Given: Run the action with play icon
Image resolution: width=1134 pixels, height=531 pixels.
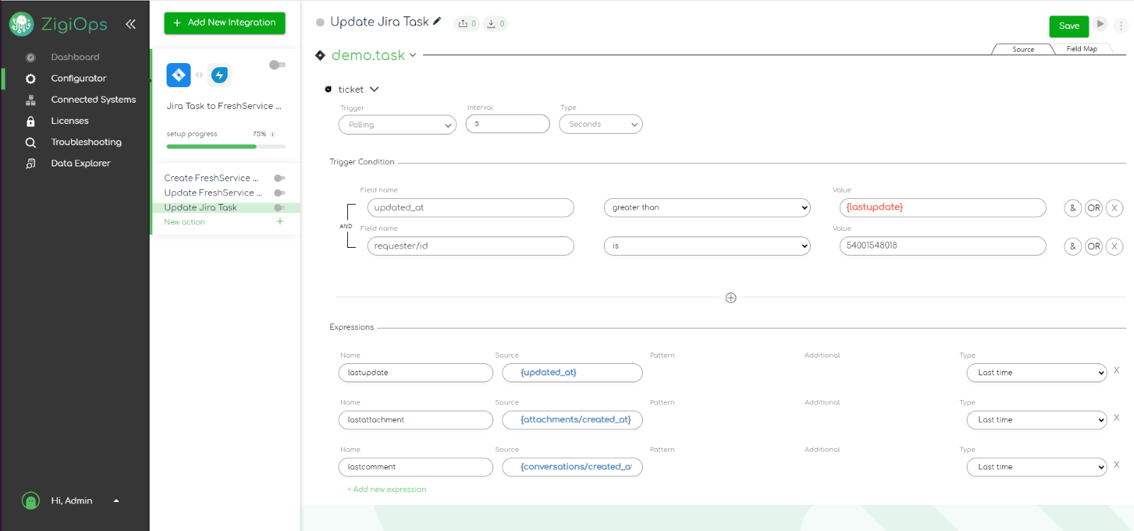Looking at the screenshot, I should 1100,24.
